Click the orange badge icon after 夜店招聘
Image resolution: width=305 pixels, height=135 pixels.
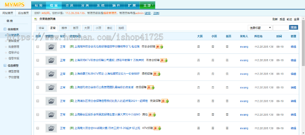[165, 101]
